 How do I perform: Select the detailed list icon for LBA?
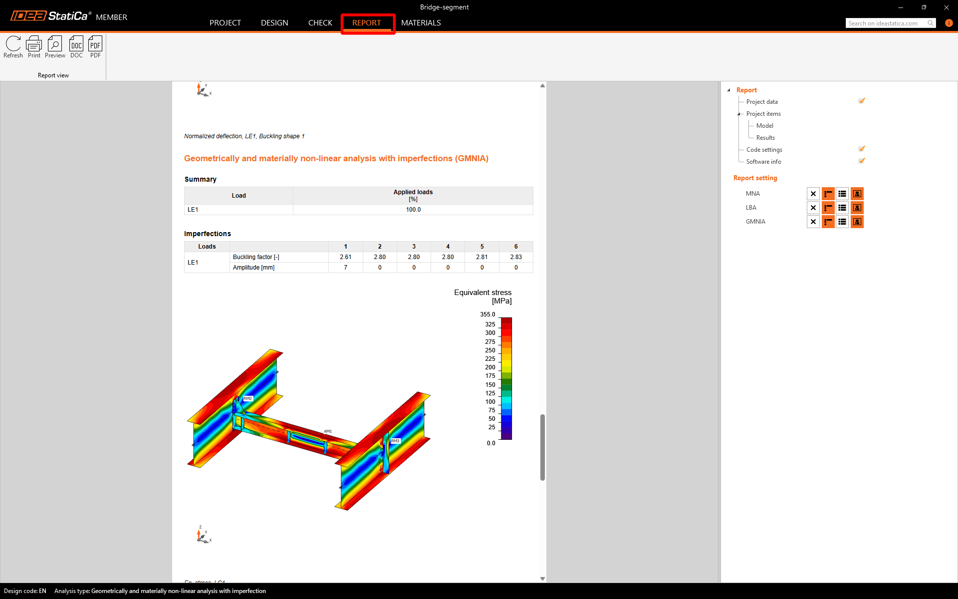click(x=842, y=208)
